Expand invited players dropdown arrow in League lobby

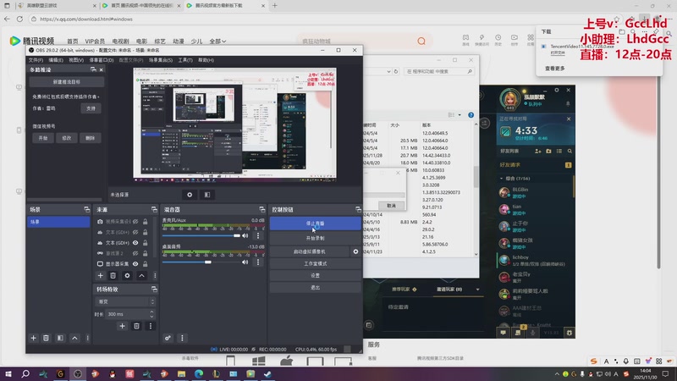pos(477,290)
